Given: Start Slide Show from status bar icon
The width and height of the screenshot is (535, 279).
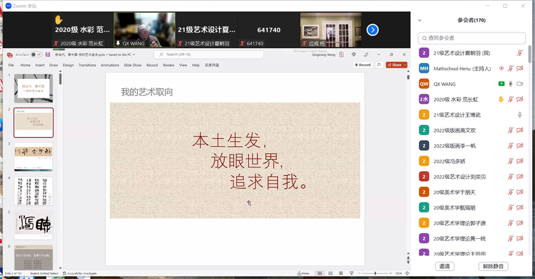Looking at the screenshot, I should pos(352,273).
